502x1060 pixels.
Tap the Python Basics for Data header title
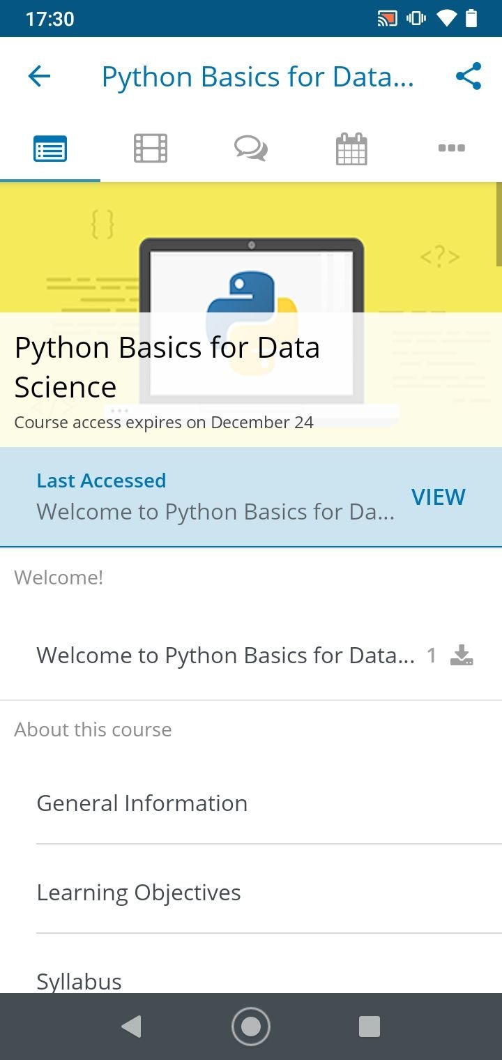[258, 77]
